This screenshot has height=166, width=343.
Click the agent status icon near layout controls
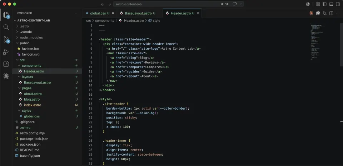308,4
